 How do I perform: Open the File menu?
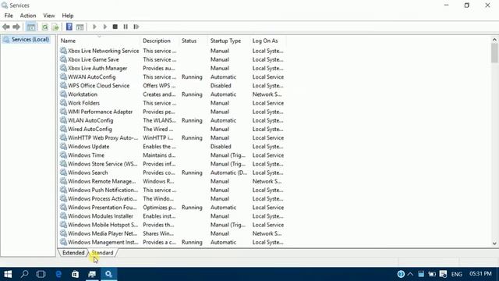click(9, 16)
